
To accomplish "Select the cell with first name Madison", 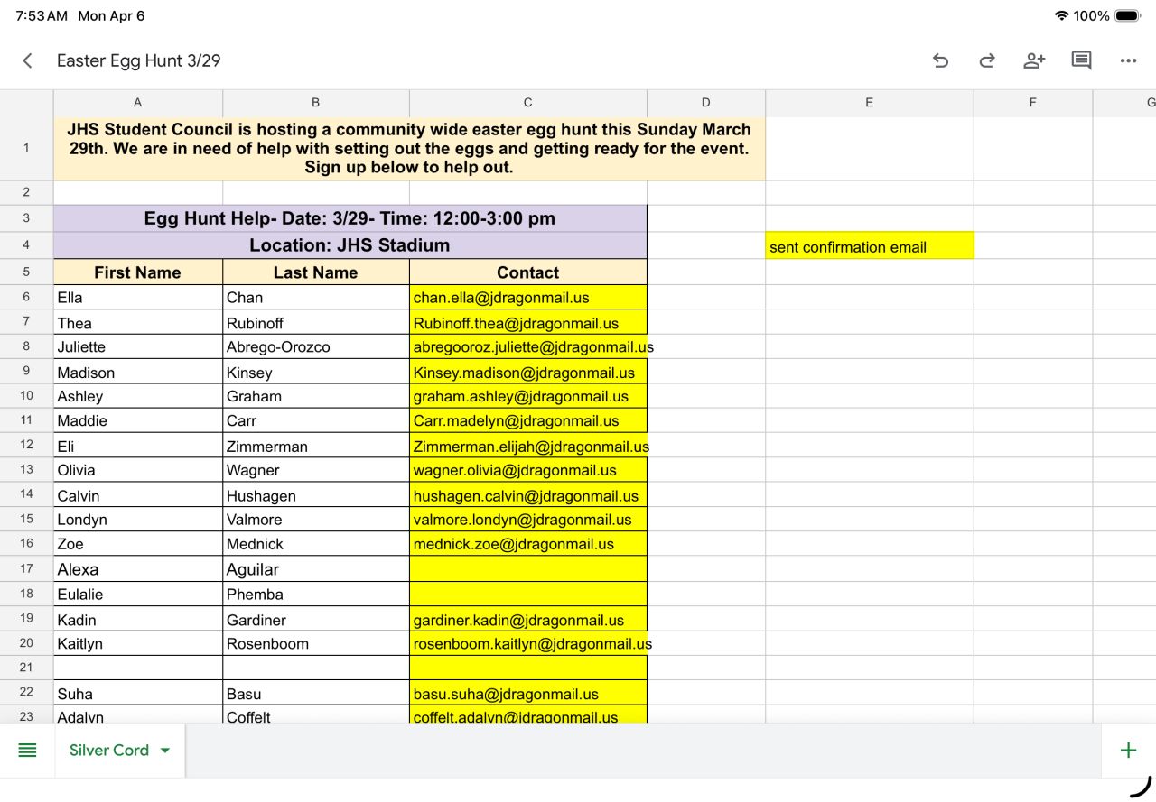I will 138,372.
